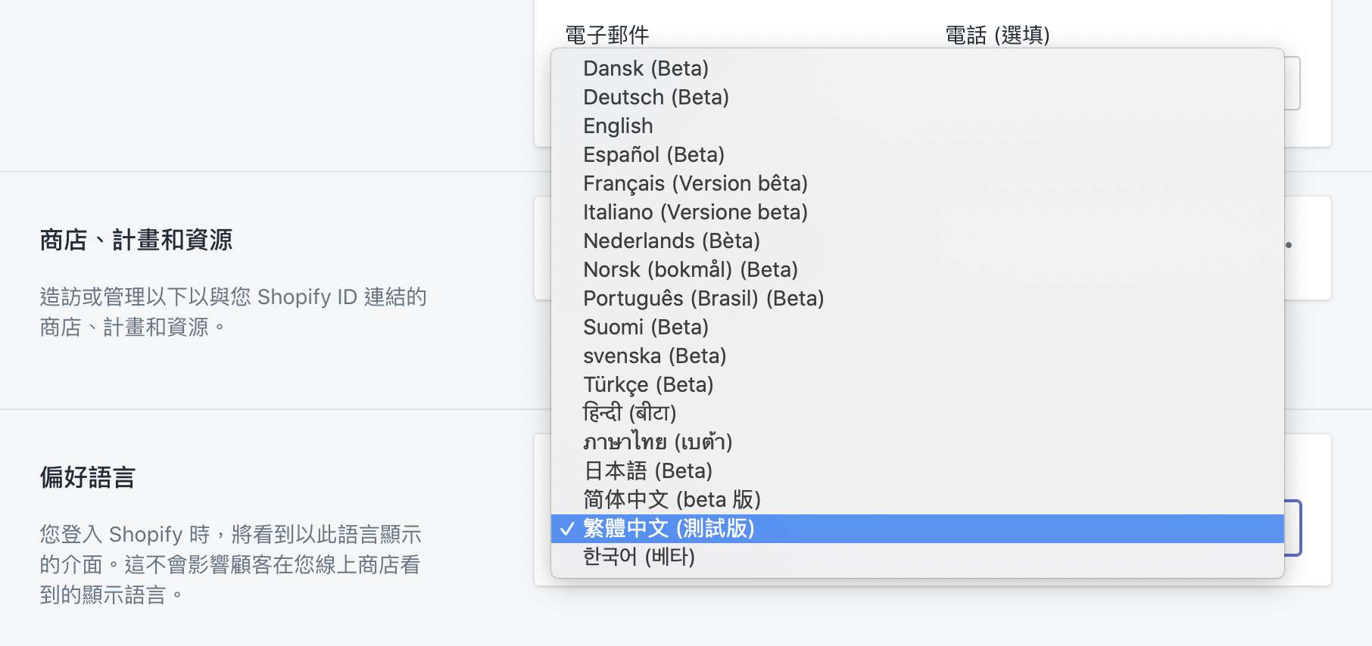The image size is (1372, 646).
Task: Click the 偏好語言 select box behind the list
Action: pyautogui.click(x=1292, y=528)
